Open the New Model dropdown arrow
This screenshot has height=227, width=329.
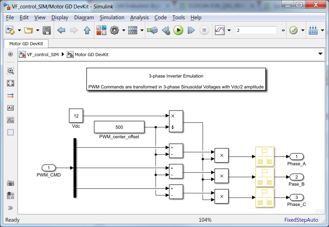[19, 31]
